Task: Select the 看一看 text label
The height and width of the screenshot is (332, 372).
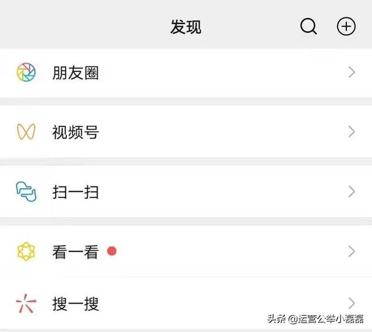Action: (x=76, y=252)
